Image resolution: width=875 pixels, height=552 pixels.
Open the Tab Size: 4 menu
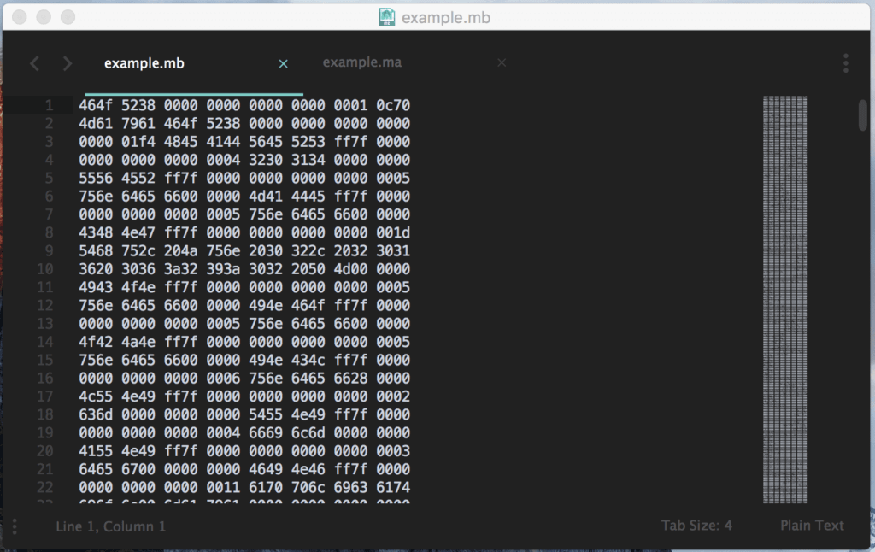696,526
